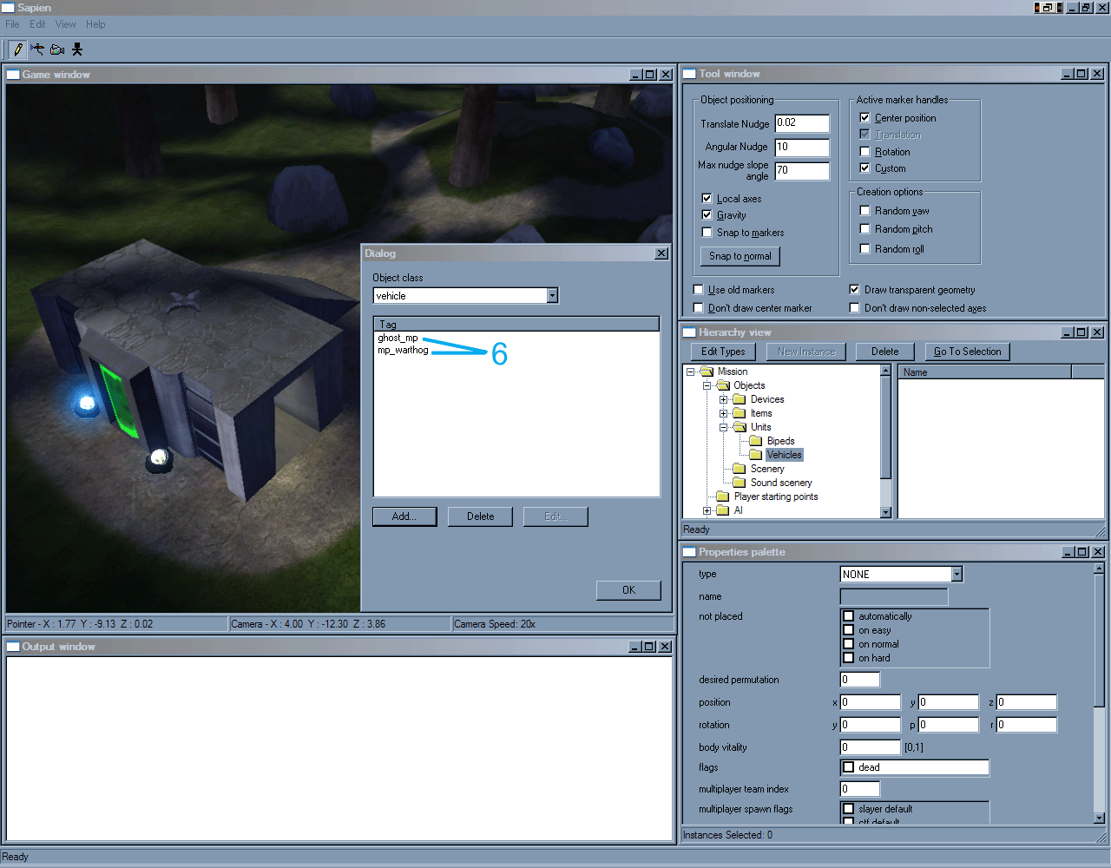Click the Bipeds folder icon
The image size is (1111, 868).
pyautogui.click(x=756, y=441)
